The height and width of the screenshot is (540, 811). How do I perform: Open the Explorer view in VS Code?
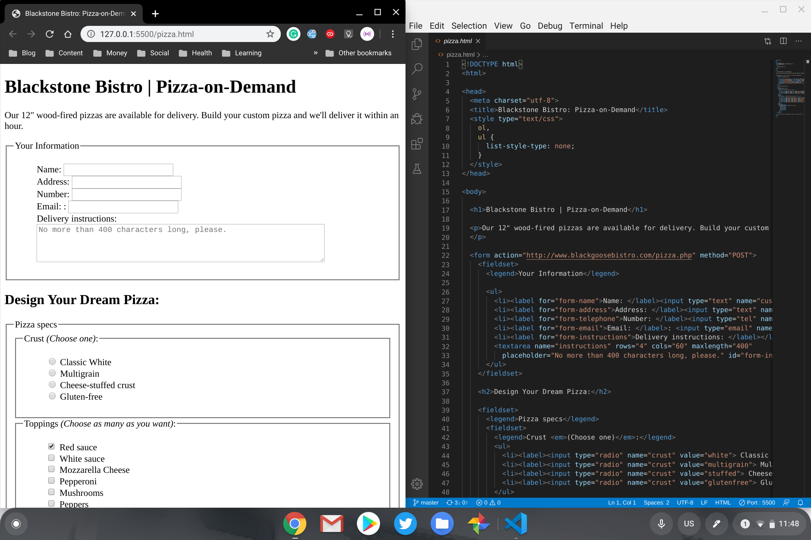417,44
